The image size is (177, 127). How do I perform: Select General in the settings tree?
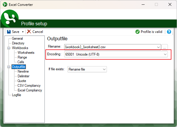click(17, 39)
